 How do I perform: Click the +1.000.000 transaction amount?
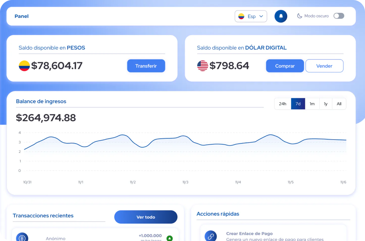click(x=150, y=235)
